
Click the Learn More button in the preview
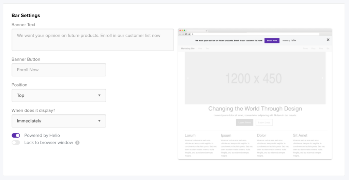click(244, 122)
